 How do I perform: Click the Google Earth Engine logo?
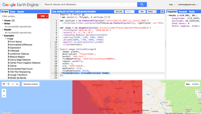20,5
